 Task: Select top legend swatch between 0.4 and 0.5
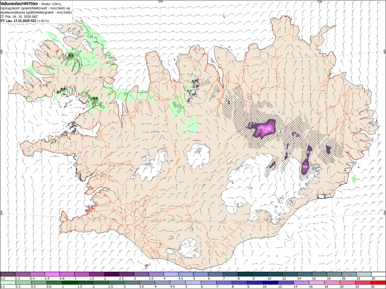(37, 274)
